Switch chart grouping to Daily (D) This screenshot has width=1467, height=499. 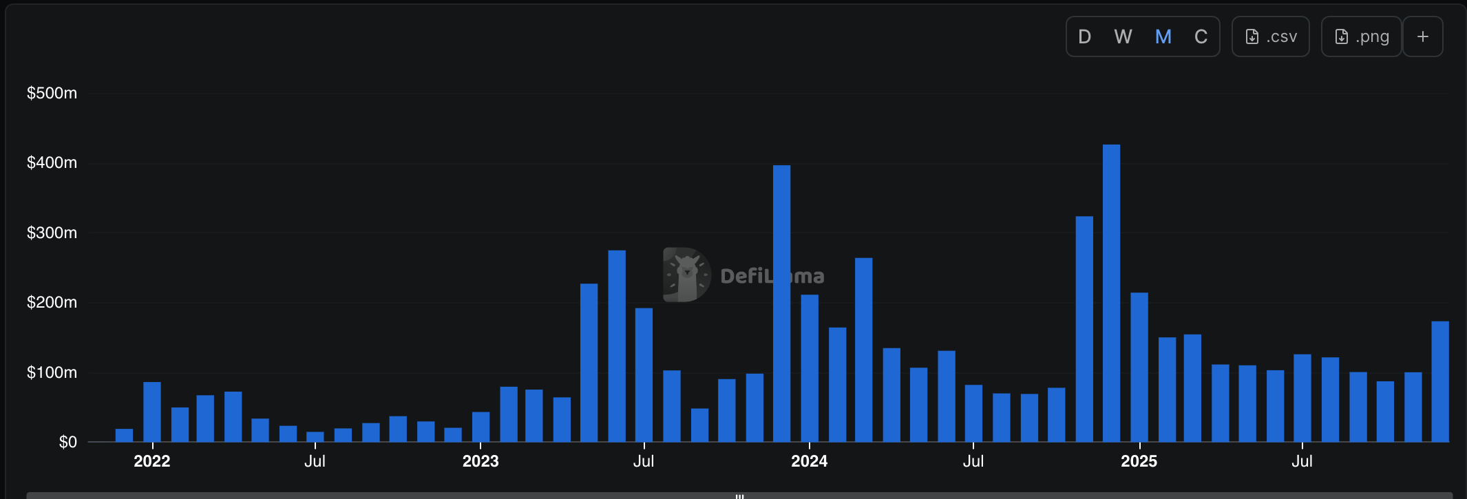(x=1084, y=36)
